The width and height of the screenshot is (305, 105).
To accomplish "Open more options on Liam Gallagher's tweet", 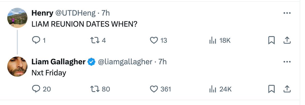I will 287,62.
